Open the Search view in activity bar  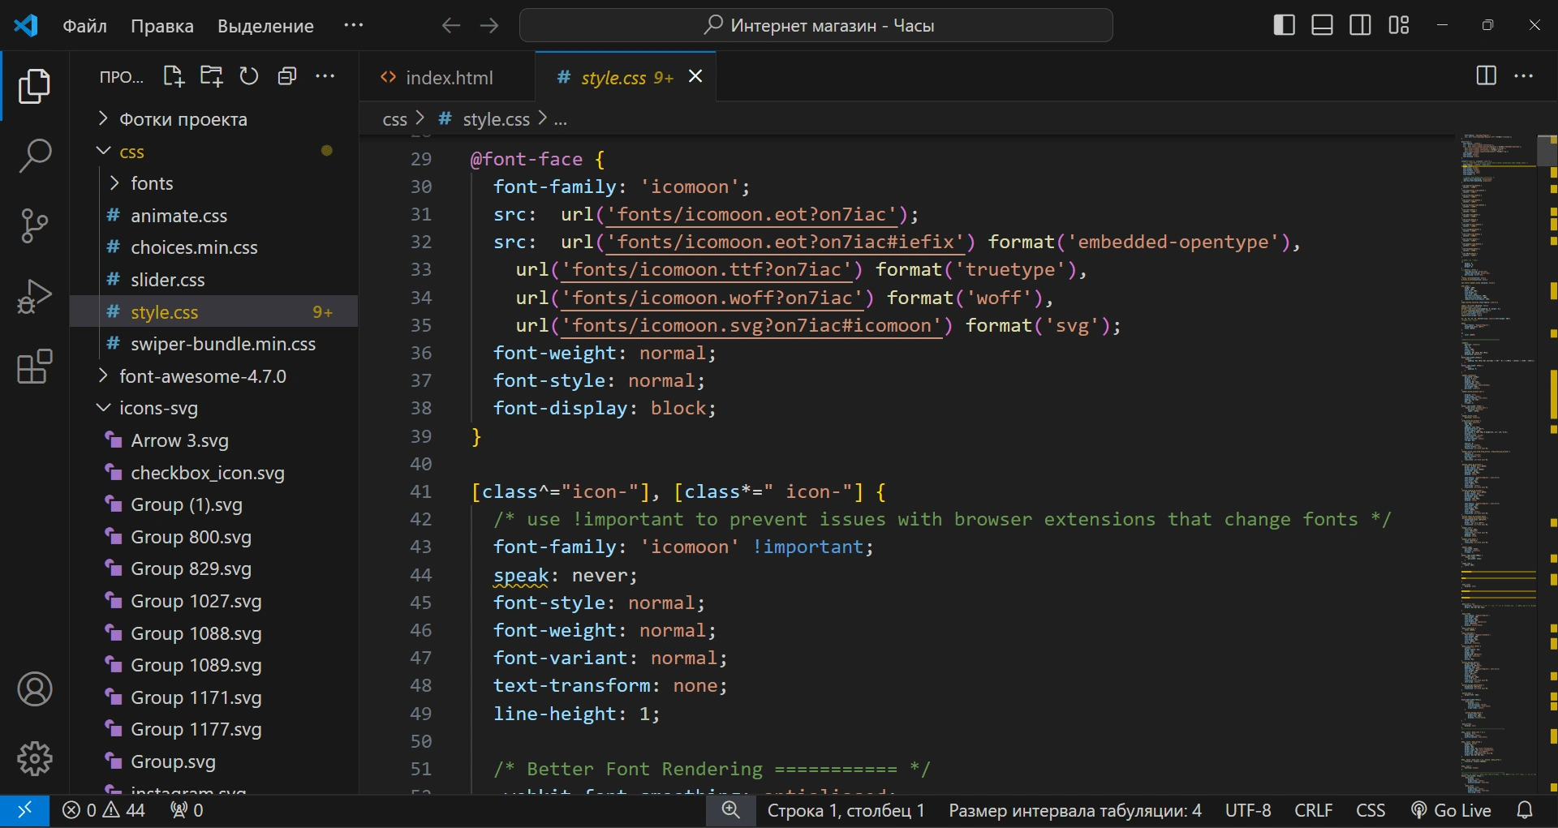click(34, 155)
